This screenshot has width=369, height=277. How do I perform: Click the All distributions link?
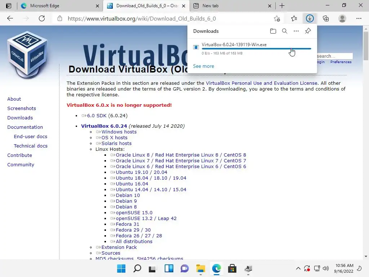point(134,241)
